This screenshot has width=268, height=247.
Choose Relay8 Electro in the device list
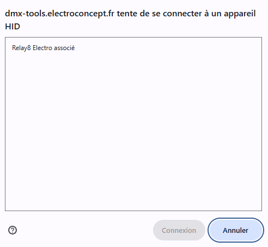pos(133,48)
